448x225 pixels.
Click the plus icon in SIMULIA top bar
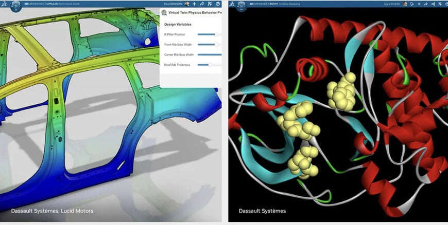click(194, 4)
